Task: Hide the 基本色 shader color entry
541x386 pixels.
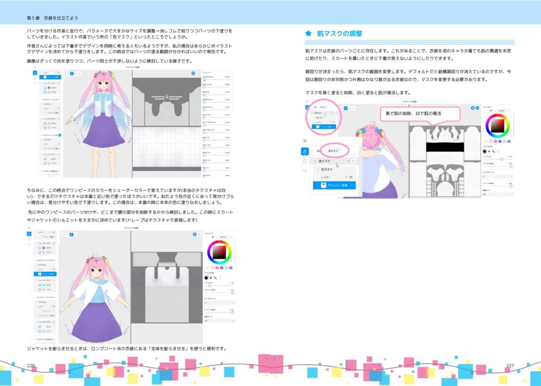Action: point(45,88)
